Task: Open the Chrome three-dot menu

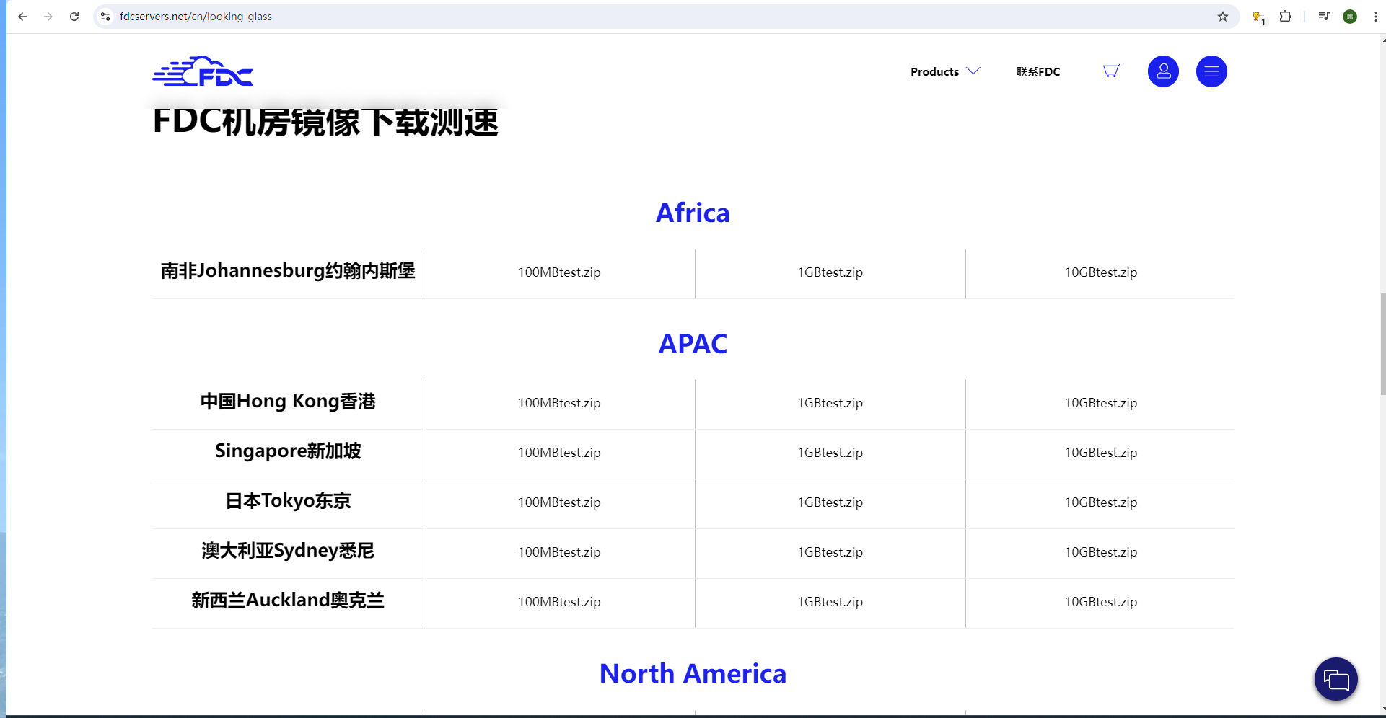Action: [x=1375, y=17]
